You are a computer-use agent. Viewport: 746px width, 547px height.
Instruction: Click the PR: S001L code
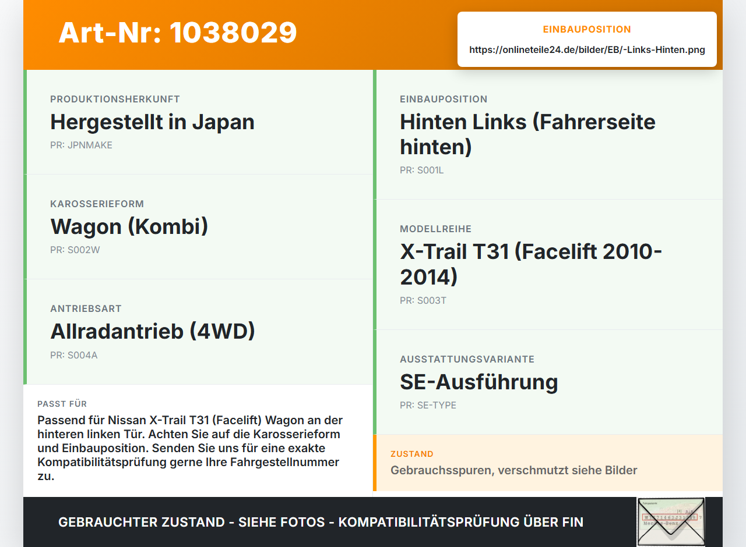tap(421, 171)
